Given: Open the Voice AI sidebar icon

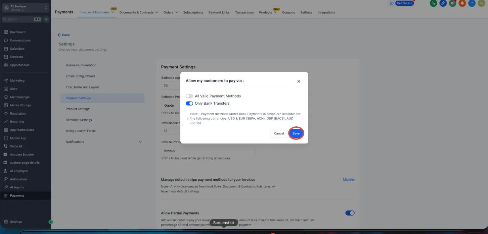Looking at the screenshot, I should click(6, 147).
